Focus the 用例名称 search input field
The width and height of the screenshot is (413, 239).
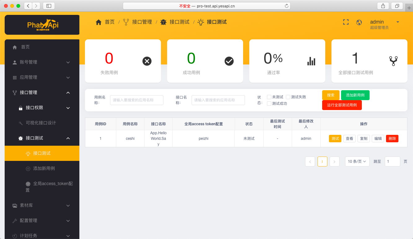[x=137, y=100]
